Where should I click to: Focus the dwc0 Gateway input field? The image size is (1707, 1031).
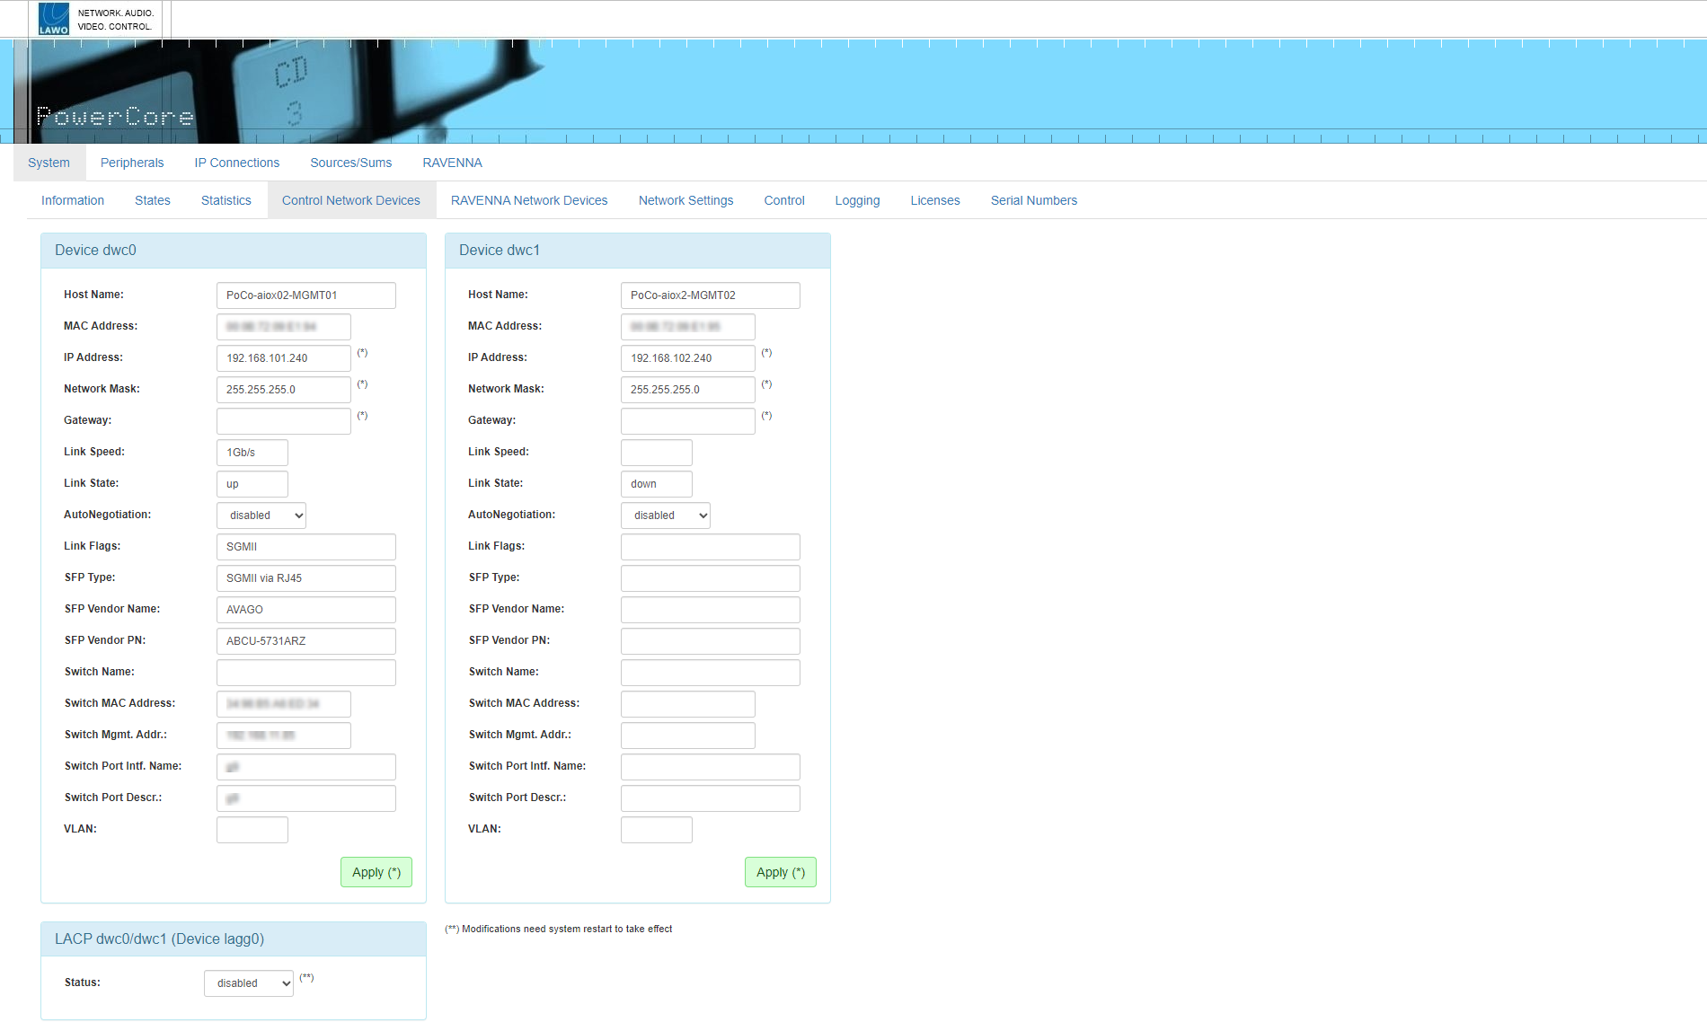tap(283, 421)
